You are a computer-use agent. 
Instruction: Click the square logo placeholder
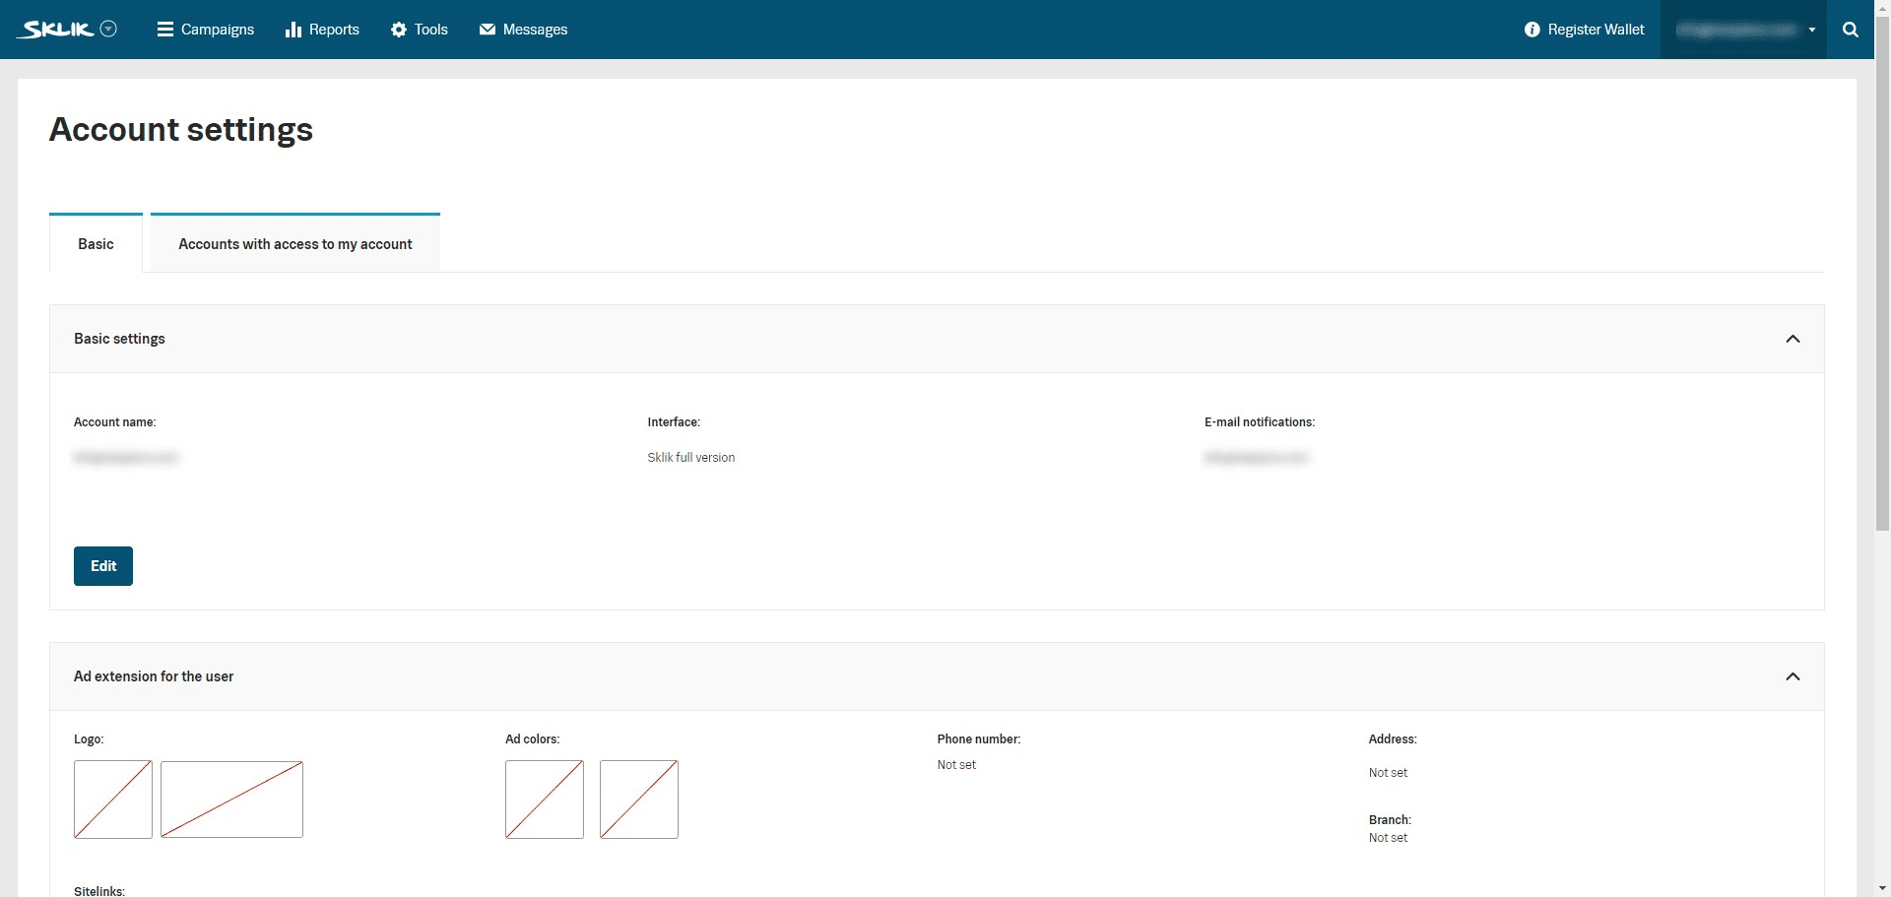pyautogui.click(x=113, y=800)
